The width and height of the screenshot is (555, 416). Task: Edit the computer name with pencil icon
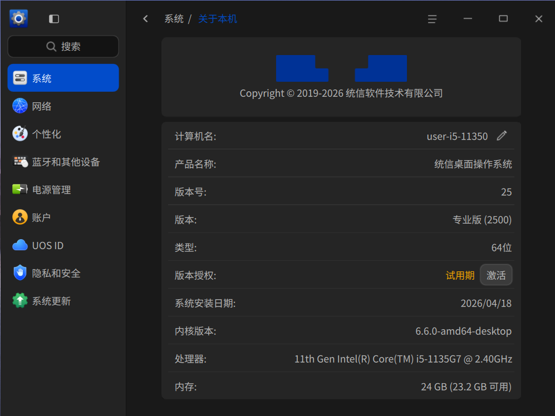502,135
